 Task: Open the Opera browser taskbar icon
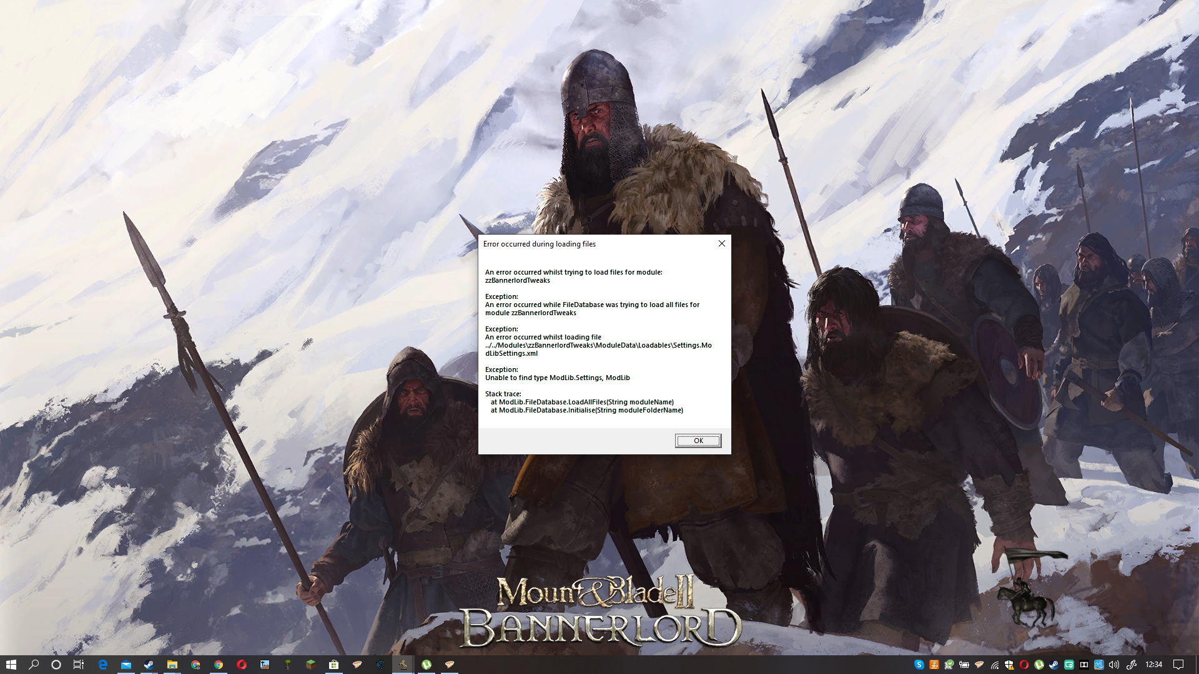pyautogui.click(x=242, y=665)
